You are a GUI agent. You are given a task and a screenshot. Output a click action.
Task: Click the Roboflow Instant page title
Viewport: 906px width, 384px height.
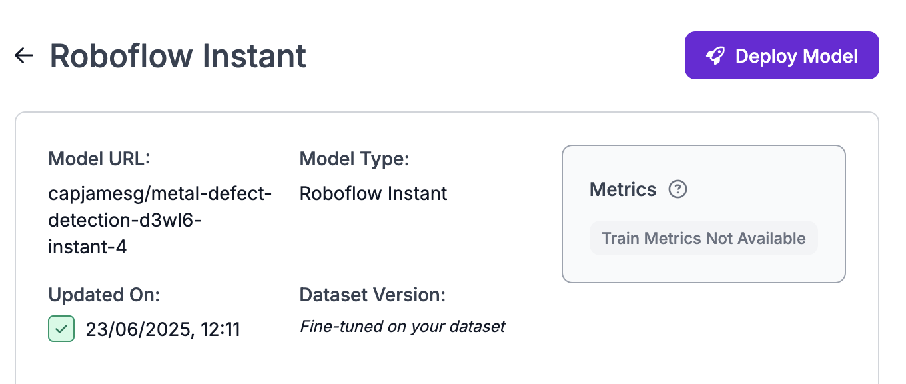coord(178,56)
